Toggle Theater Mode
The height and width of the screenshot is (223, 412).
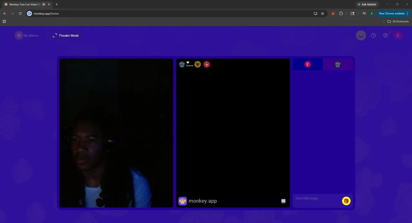pos(66,36)
